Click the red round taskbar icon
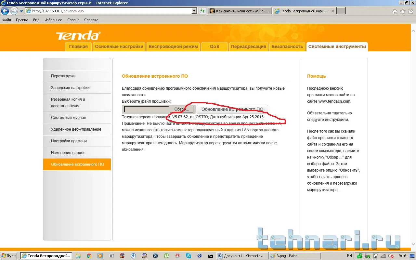This screenshot has height=260, width=416. (177, 256)
